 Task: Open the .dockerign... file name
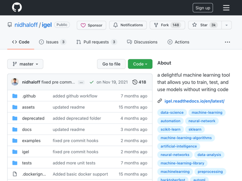click(x=34, y=174)
